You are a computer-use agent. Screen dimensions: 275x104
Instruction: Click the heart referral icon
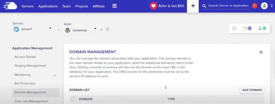point(153,6)
